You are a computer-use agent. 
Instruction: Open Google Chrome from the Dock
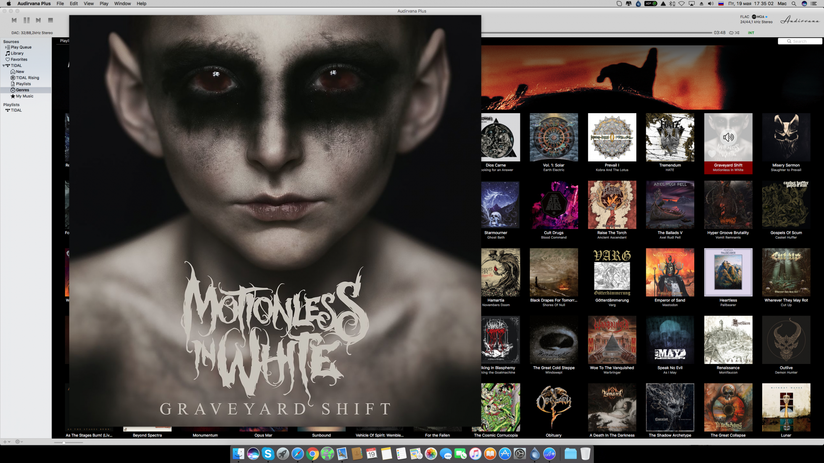312,453
